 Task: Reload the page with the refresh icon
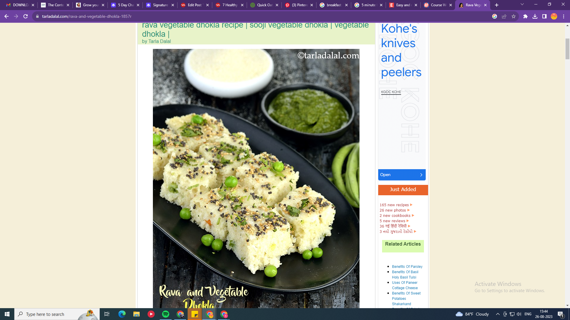click(26, 16)
